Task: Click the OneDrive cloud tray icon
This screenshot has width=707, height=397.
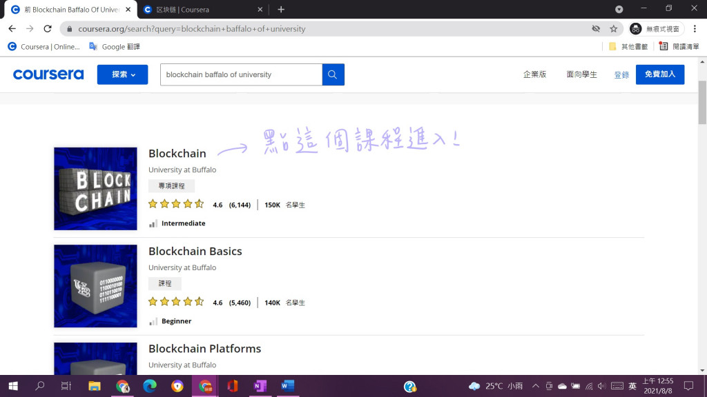Action: pyautogui.click(x=562, y=386)
